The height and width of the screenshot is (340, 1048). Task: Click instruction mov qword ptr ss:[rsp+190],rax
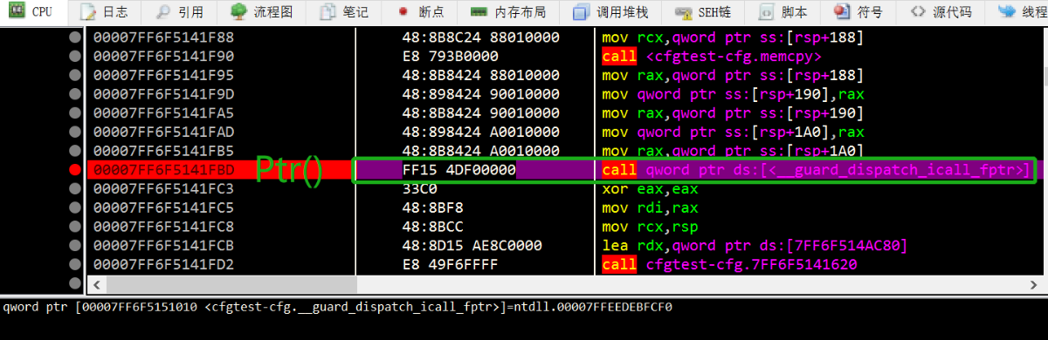tap(733, 94)
